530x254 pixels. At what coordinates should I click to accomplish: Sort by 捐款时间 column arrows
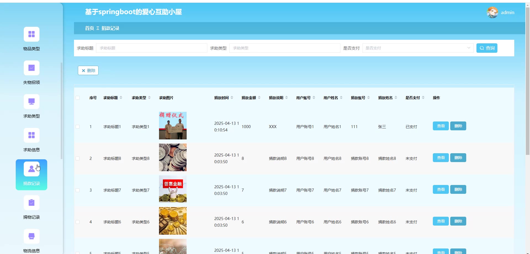pos(232,98)
